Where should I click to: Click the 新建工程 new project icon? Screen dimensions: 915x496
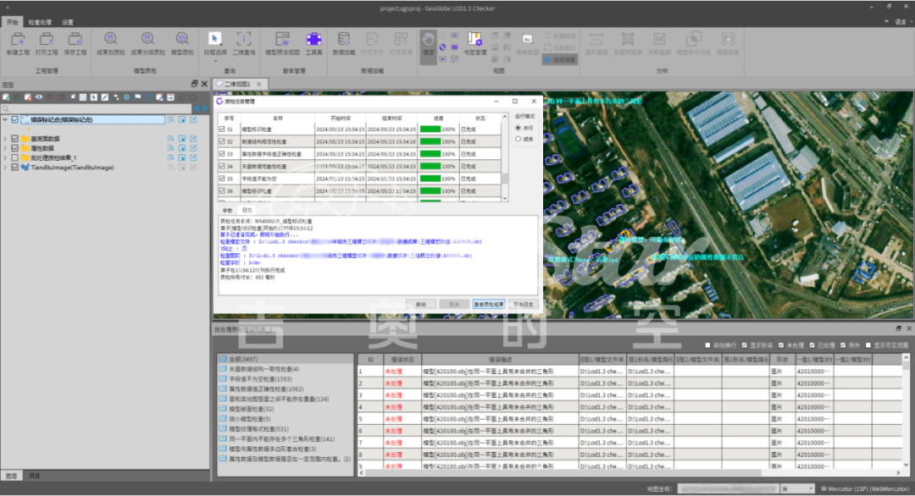click(17, 39)
